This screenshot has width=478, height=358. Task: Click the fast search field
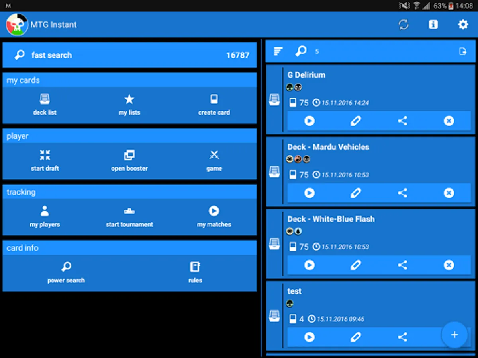tap(129, 55)
